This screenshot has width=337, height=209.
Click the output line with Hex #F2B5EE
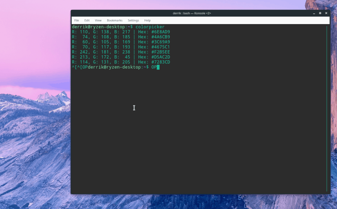click(121, 52)
